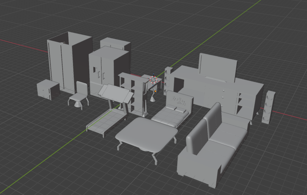The height and width of the screenshot is (195, 307).
Task: Select the flat TV screen on the sideboard
Action: coord(218,67)
